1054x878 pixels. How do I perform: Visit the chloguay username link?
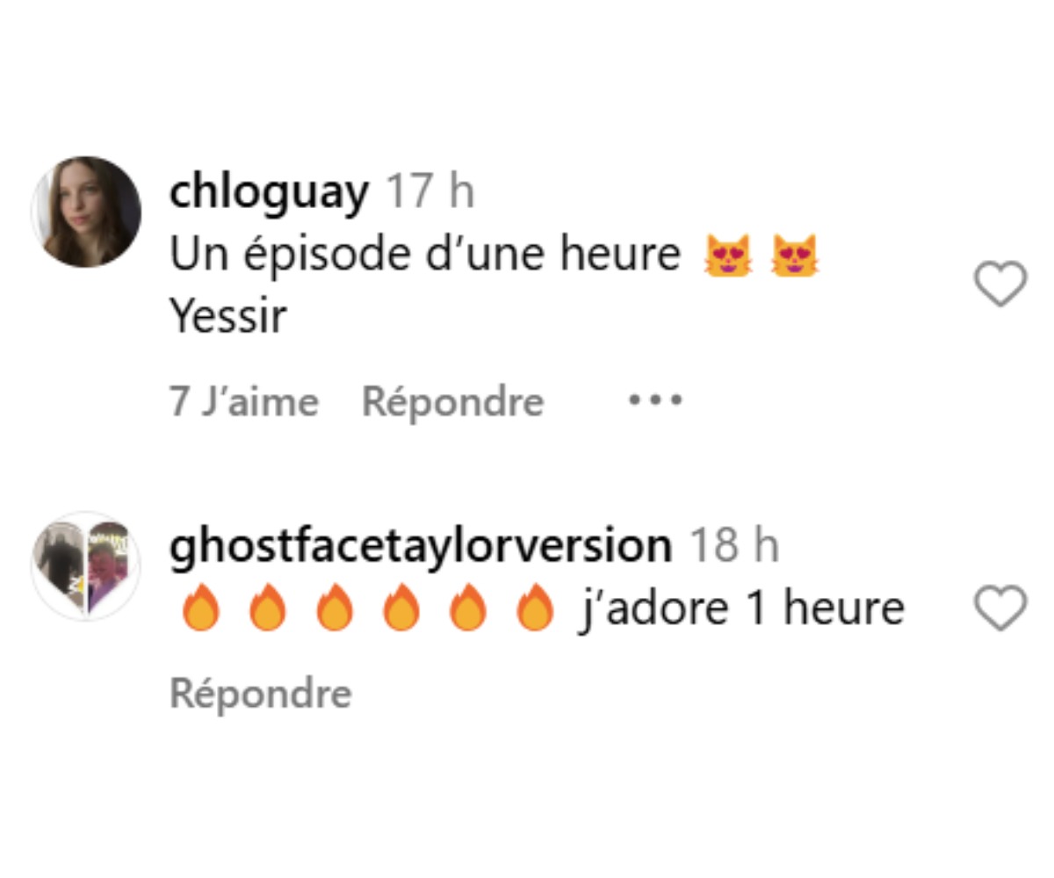click(269, 192)
